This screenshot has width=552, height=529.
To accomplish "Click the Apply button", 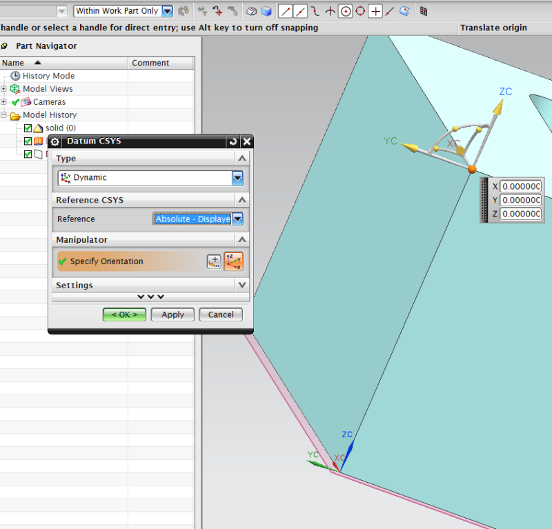I will click(x=172, y=315).
